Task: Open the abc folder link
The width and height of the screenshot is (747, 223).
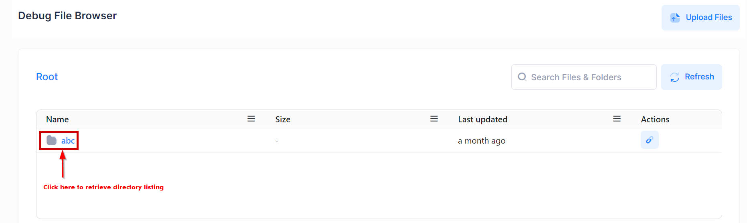Action: (x=68, y=140)
